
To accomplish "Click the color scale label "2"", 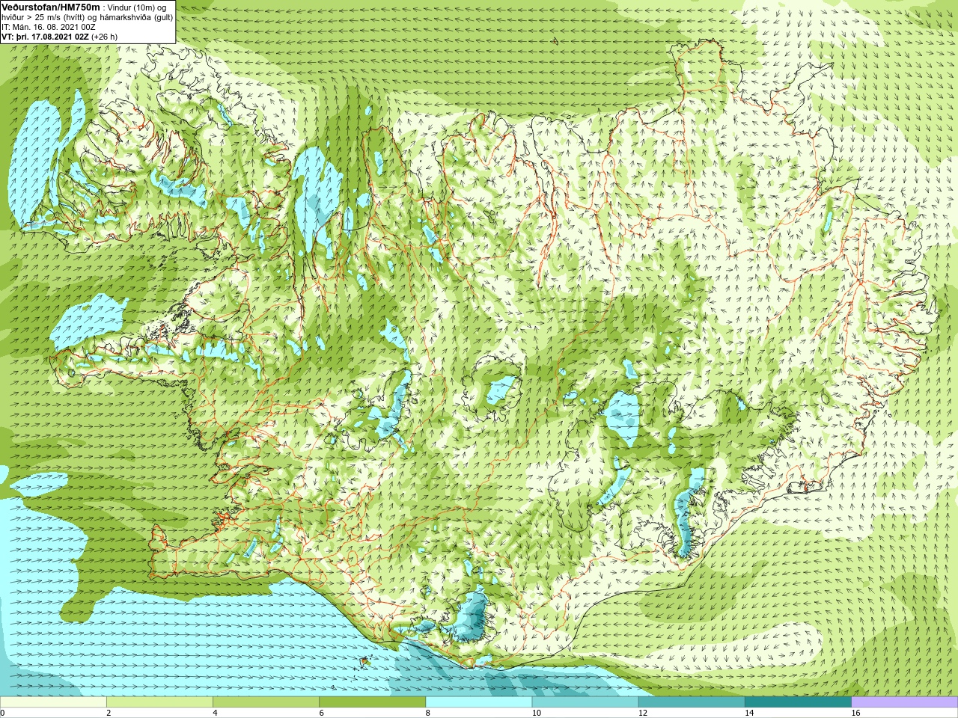I will coord(109,713).
